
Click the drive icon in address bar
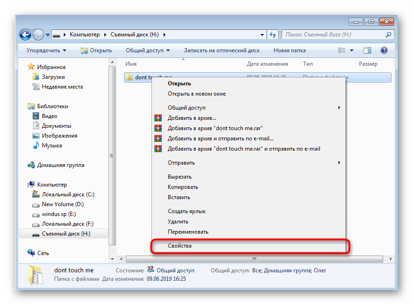(x=56, y=35)
